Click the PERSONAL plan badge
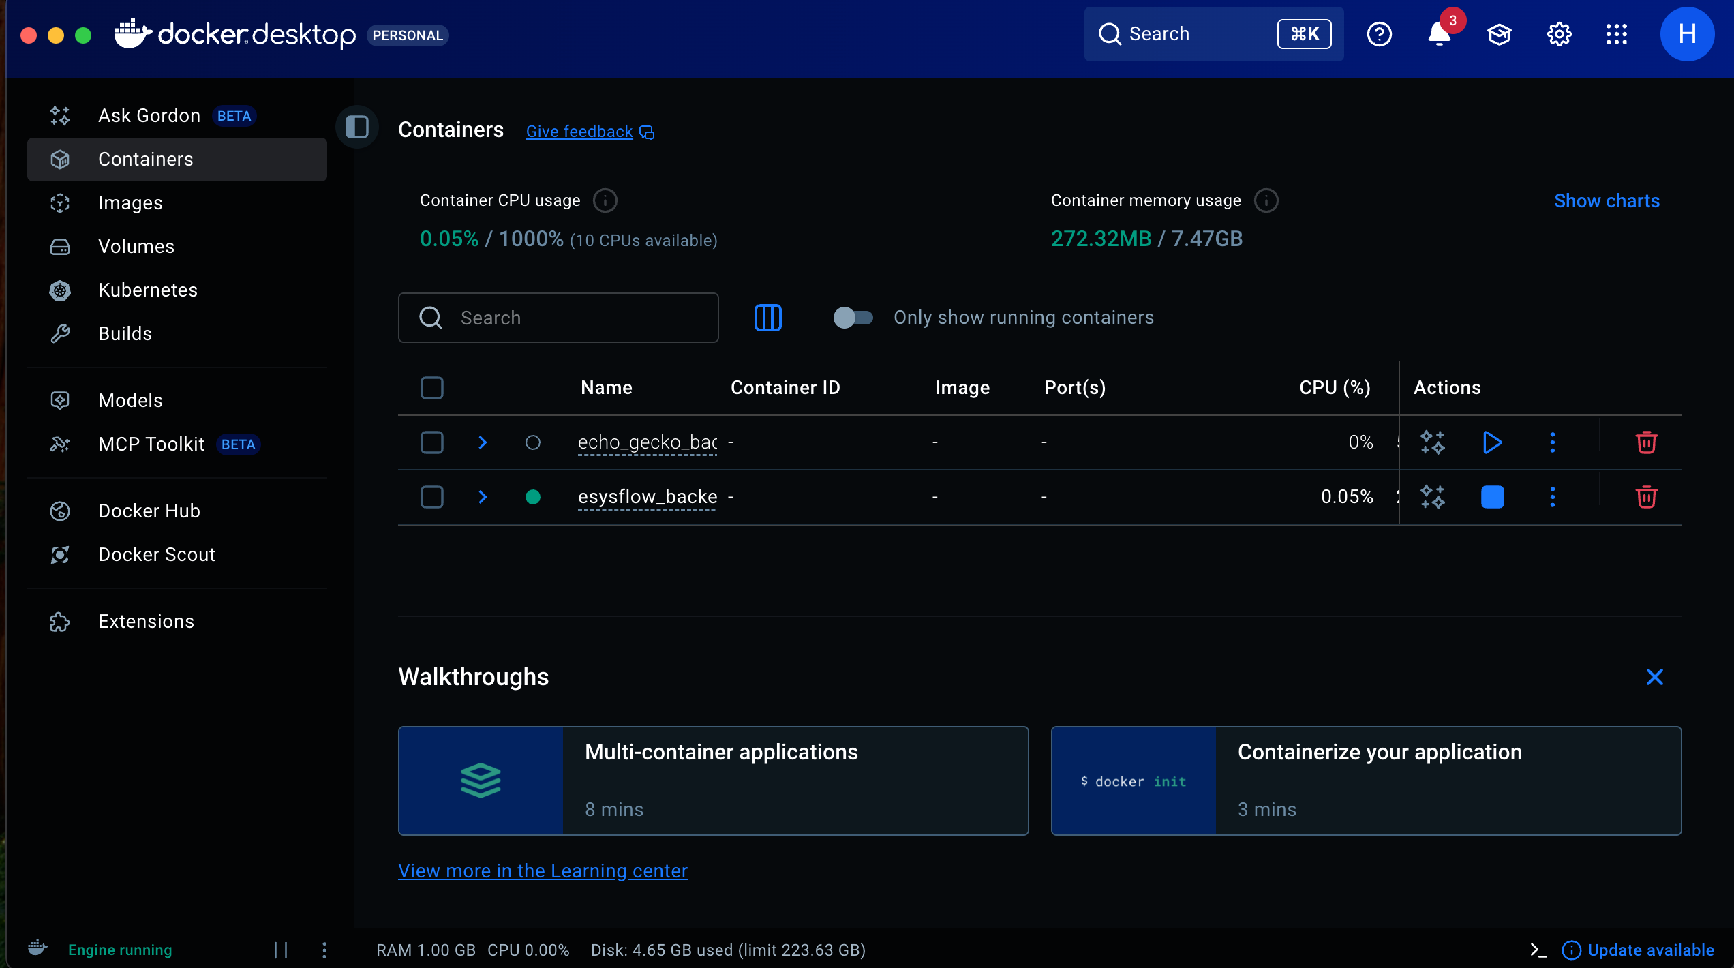This screenshot has height=968, width=1734. coord(408,35)
